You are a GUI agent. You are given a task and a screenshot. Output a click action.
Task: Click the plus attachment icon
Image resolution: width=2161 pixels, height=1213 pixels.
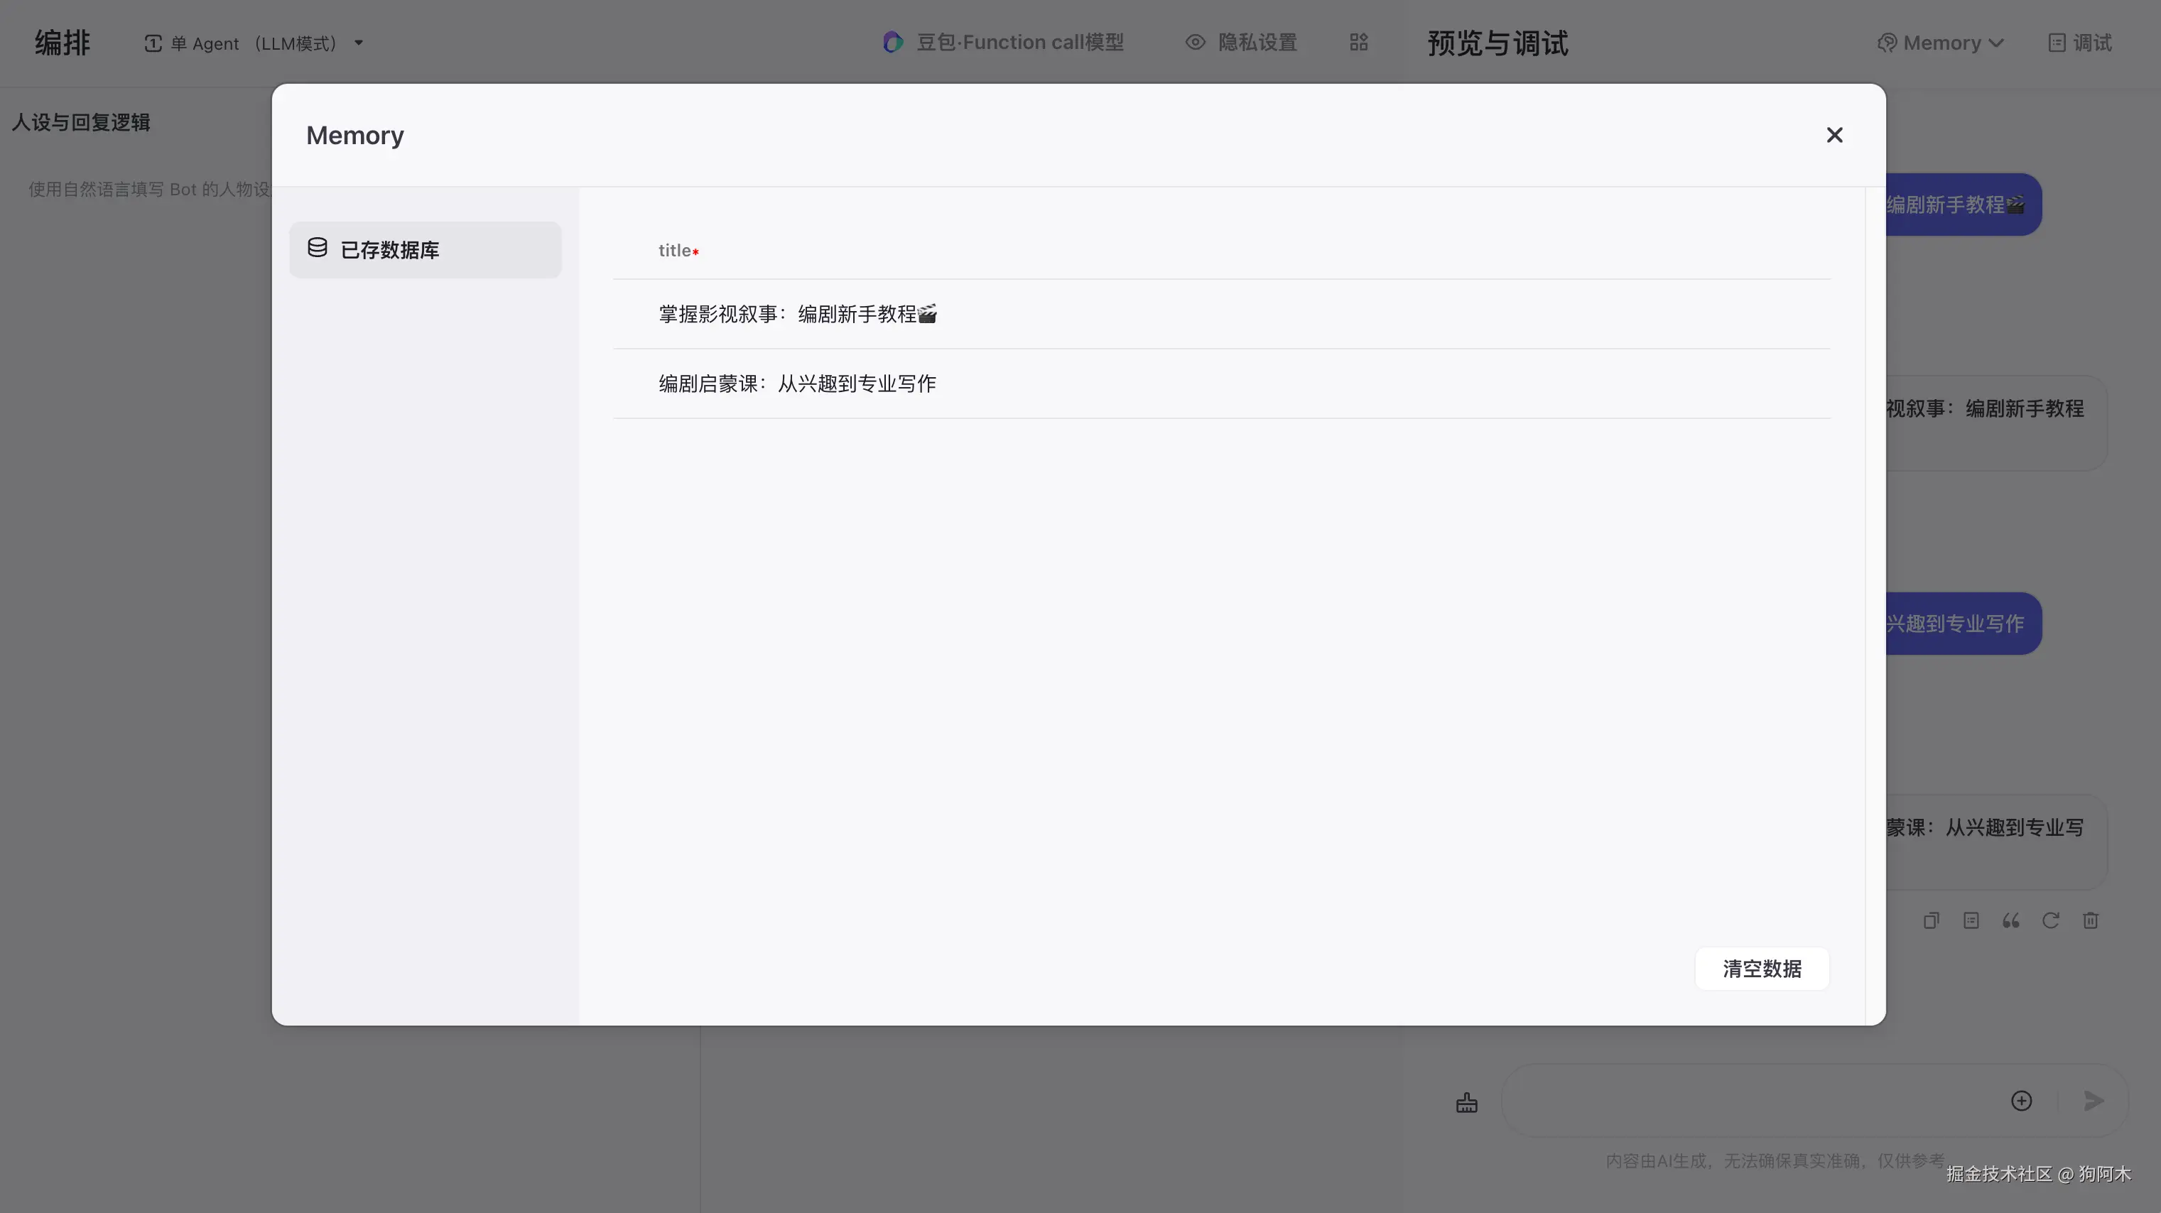(2021, 1101)
